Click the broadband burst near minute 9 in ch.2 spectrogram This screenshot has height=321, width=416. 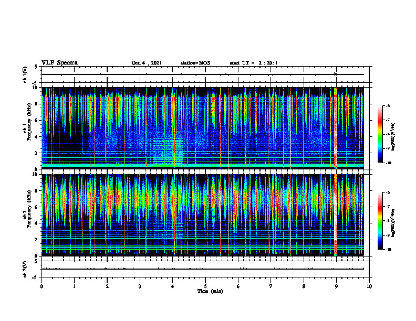tap(335, 215)
